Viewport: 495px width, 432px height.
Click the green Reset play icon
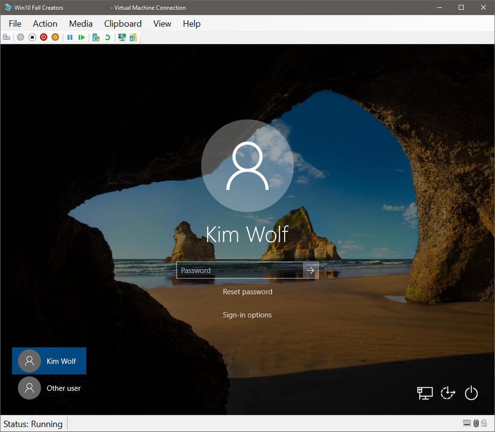click(x=81, y=37)
